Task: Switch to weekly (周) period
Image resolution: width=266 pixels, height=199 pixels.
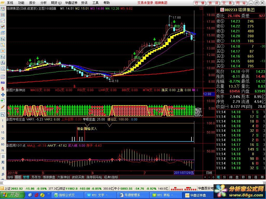Action: 3,162
